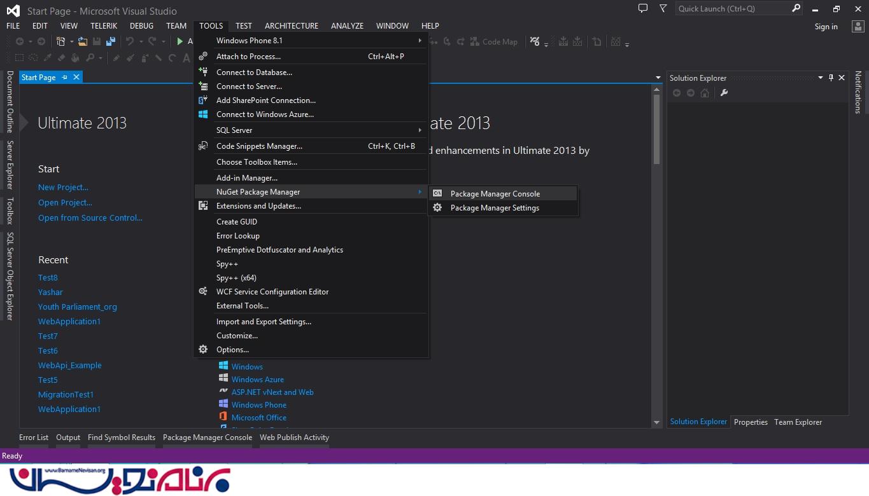This screenshot has height=496, width=869.
Task: Click the Open File folder icon
Action: point(83,41)
